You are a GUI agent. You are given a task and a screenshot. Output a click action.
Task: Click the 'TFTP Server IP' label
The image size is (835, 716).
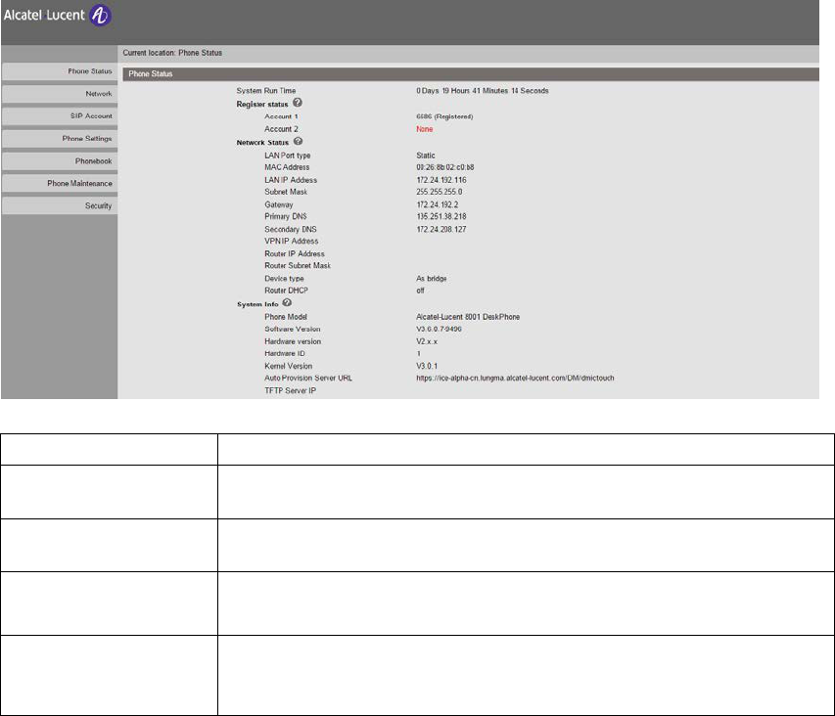click(x=290, y=390)
